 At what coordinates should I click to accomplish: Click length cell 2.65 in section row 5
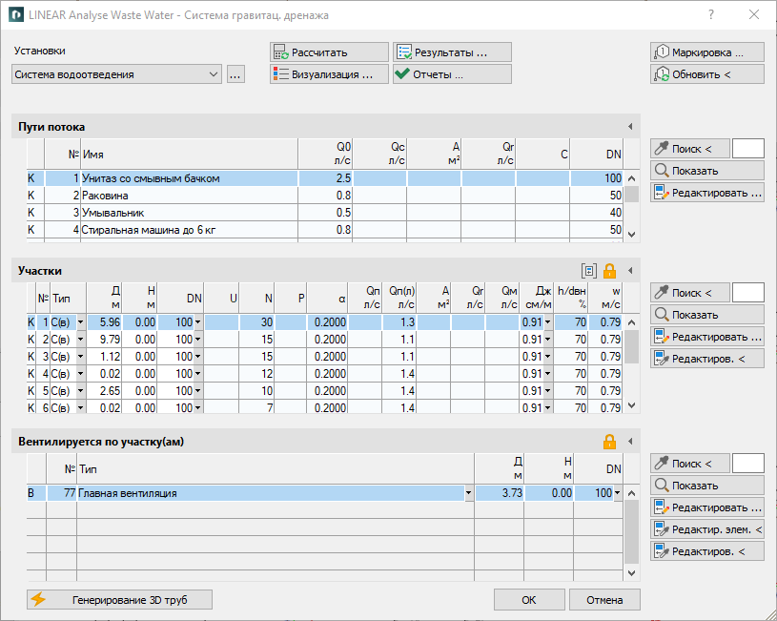tap(105, 391)
